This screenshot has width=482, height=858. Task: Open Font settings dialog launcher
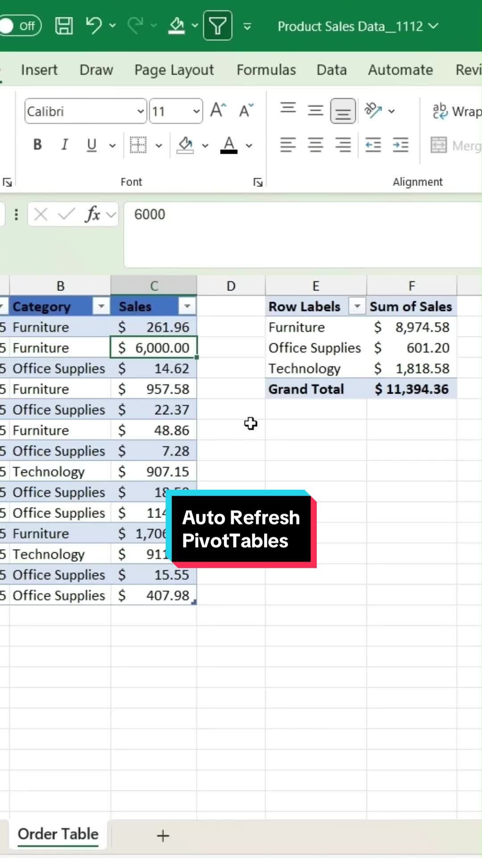click(258, 182)
